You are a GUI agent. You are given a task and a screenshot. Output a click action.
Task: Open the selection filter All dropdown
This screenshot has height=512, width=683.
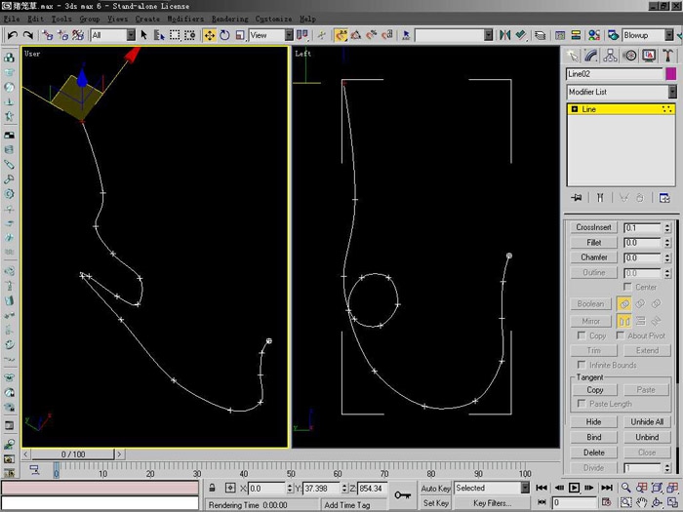(131, 35)
